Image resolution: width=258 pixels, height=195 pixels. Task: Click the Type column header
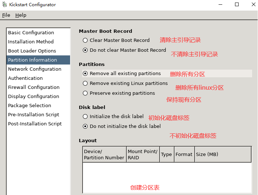(x=167, y=155)
